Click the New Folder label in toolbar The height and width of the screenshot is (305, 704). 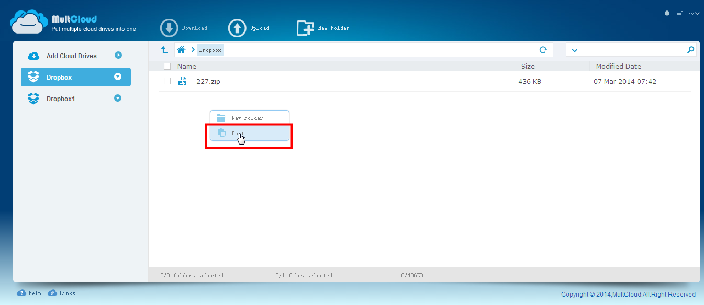tap(333, 28)
